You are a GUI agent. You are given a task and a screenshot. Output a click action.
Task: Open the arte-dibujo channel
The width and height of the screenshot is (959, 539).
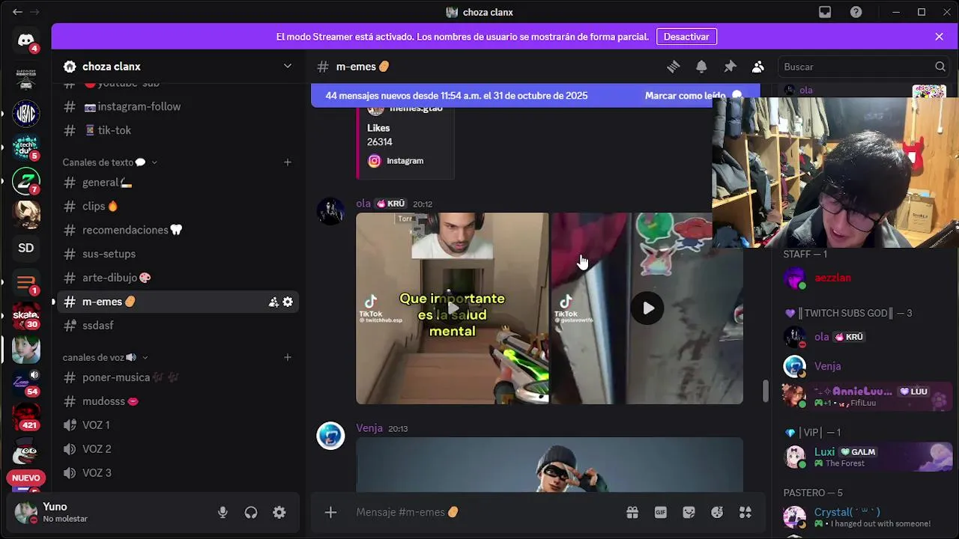point(178,278)
